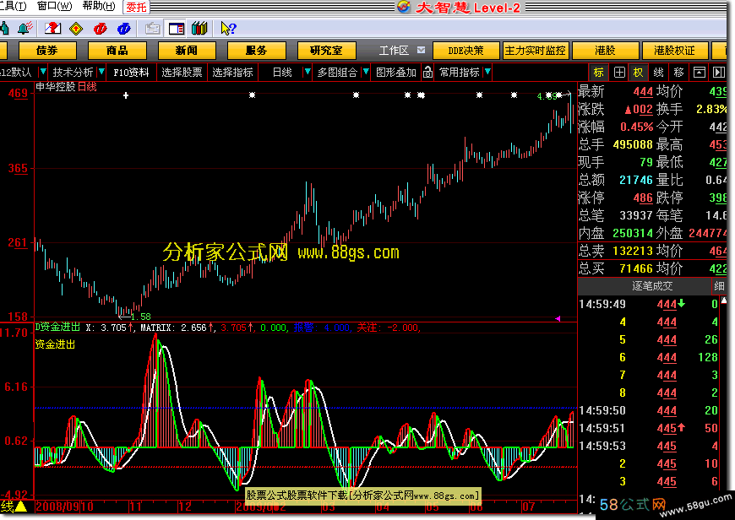Screen dimensions: 735x520
Task: Click the 研究室 yellow tab button
Action: pos(326,50)
